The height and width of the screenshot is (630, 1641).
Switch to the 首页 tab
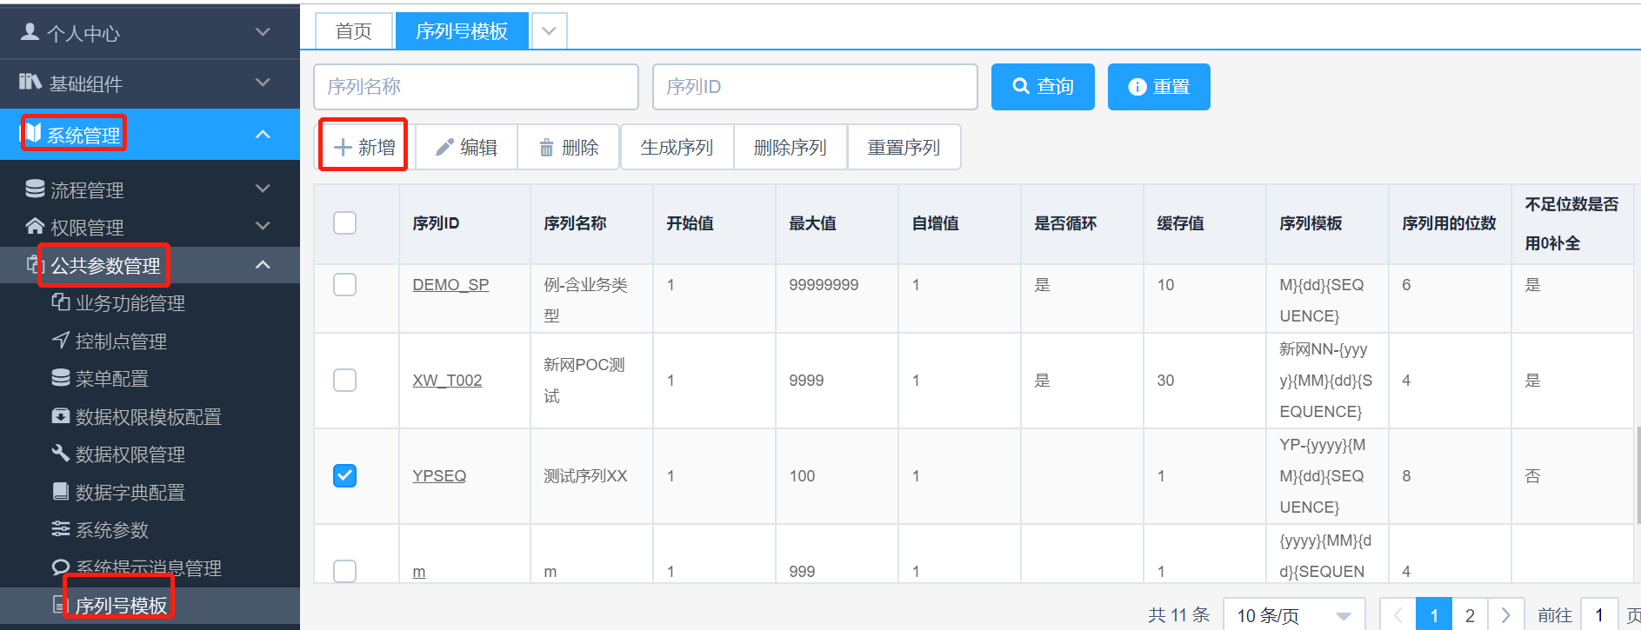click(353, 31)
